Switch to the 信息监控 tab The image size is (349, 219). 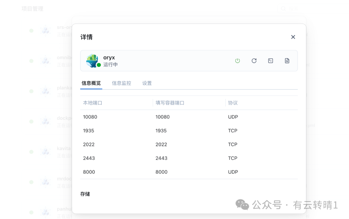tap(122, 83)
